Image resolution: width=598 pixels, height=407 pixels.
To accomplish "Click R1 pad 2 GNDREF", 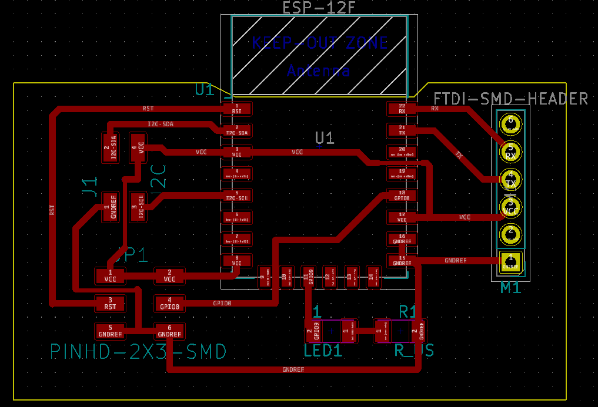I will point(417,331).
